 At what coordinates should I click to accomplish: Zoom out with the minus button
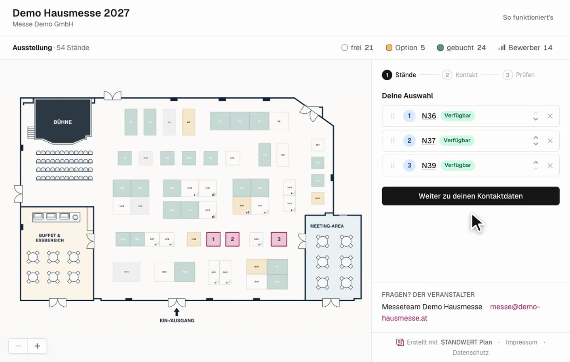(18, 346)
